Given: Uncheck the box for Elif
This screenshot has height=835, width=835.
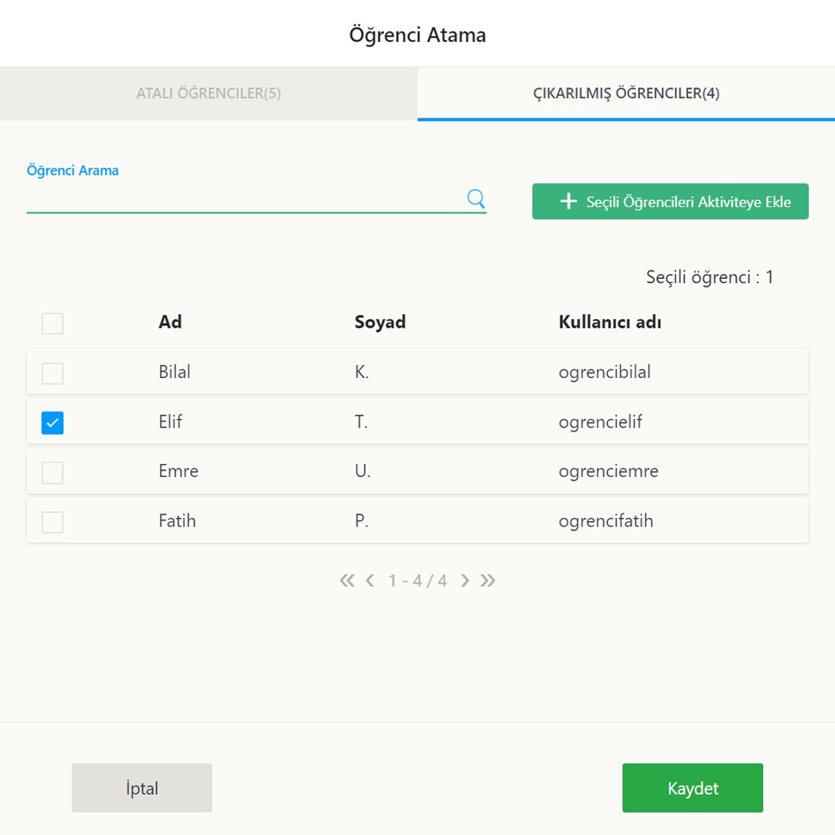Looking at the screenshot, I should tap(53, 423).
